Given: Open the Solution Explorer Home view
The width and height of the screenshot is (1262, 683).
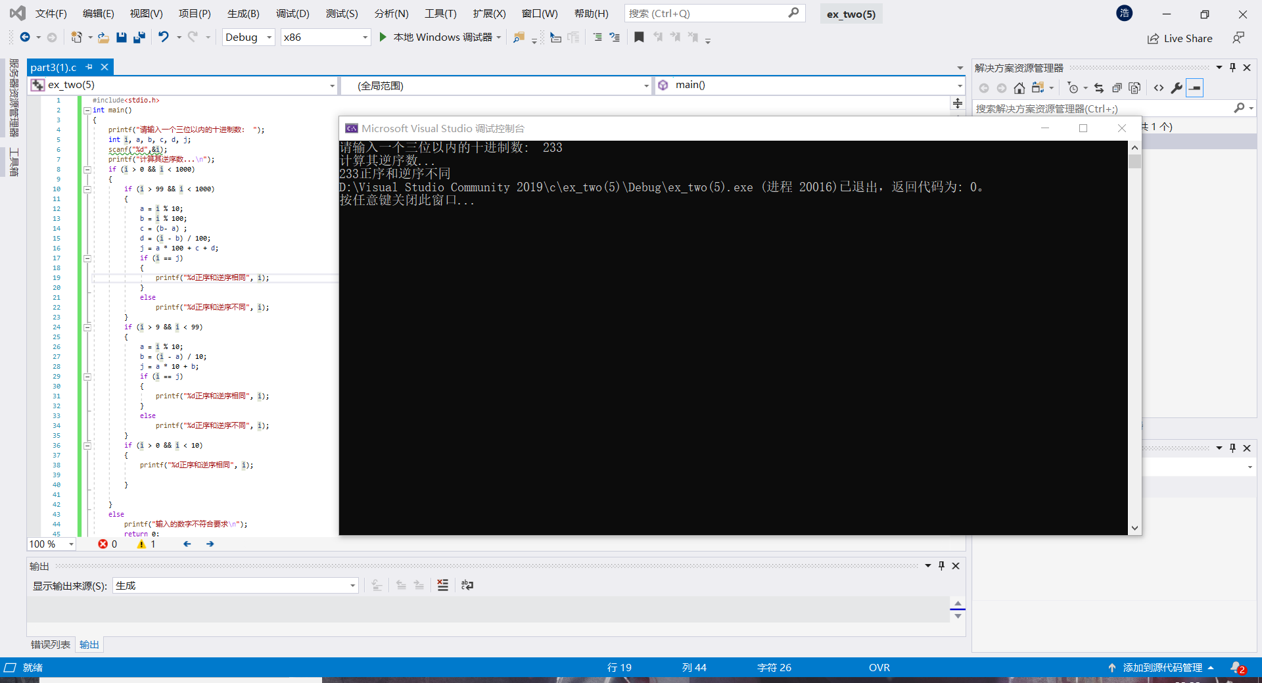Looking at the screenshot, I should pyautogui.click(x=1019, y=88).
